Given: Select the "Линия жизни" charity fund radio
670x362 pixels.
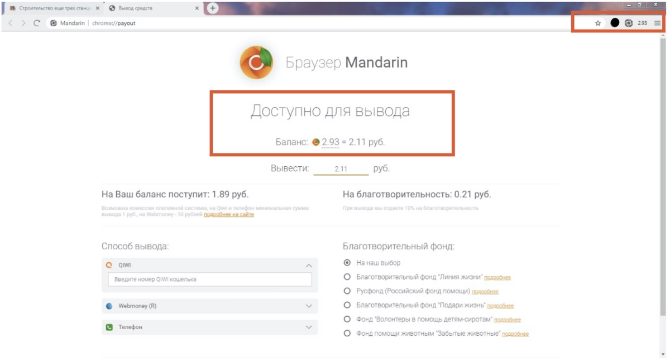Looking at the screenshot, I should pos(347,277).
